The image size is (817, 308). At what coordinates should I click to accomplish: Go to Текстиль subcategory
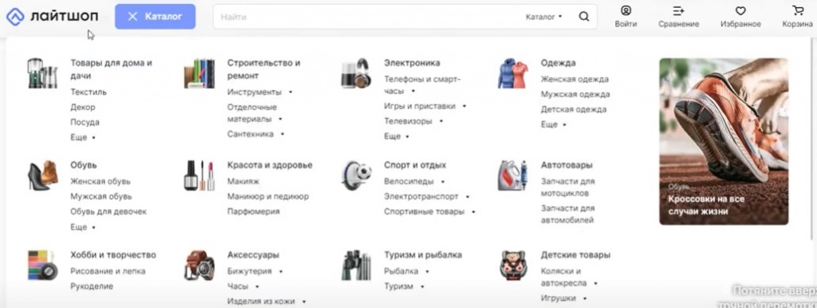(89, 92)
